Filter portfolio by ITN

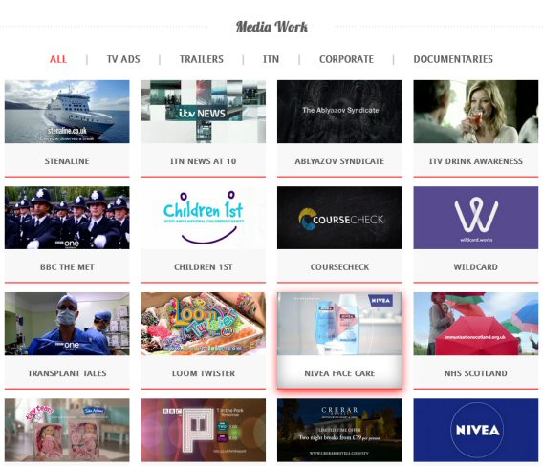point(271,59)
